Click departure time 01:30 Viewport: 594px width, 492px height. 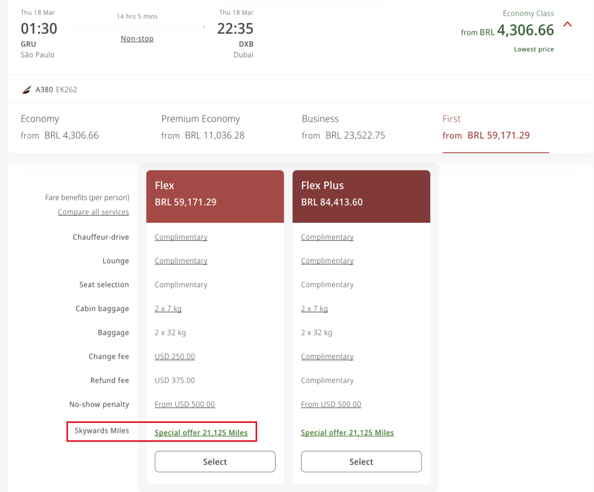pos(39,29)
